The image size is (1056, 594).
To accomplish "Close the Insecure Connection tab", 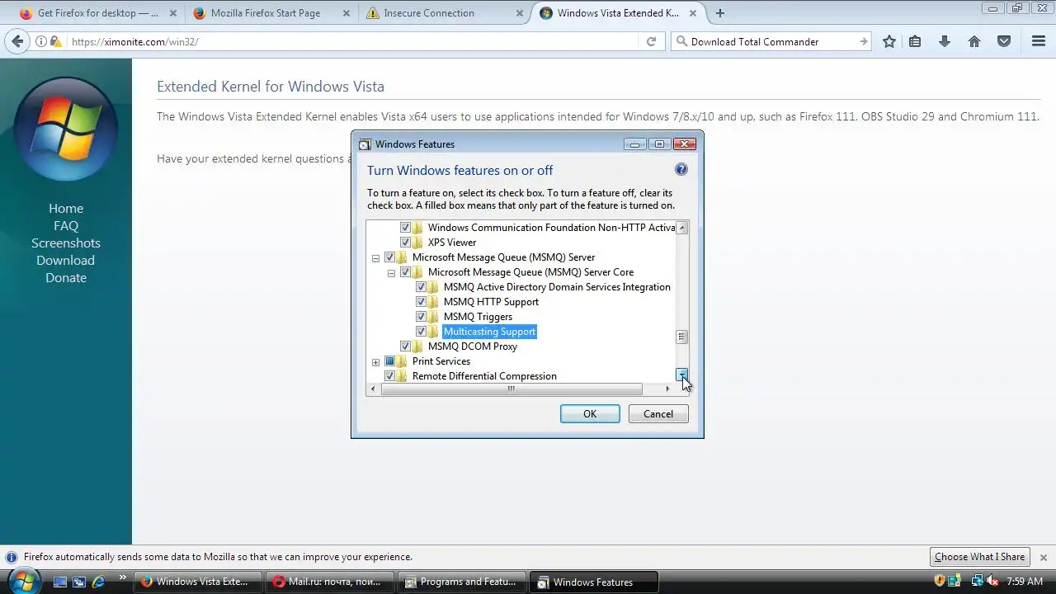I will tap(520, 13).
